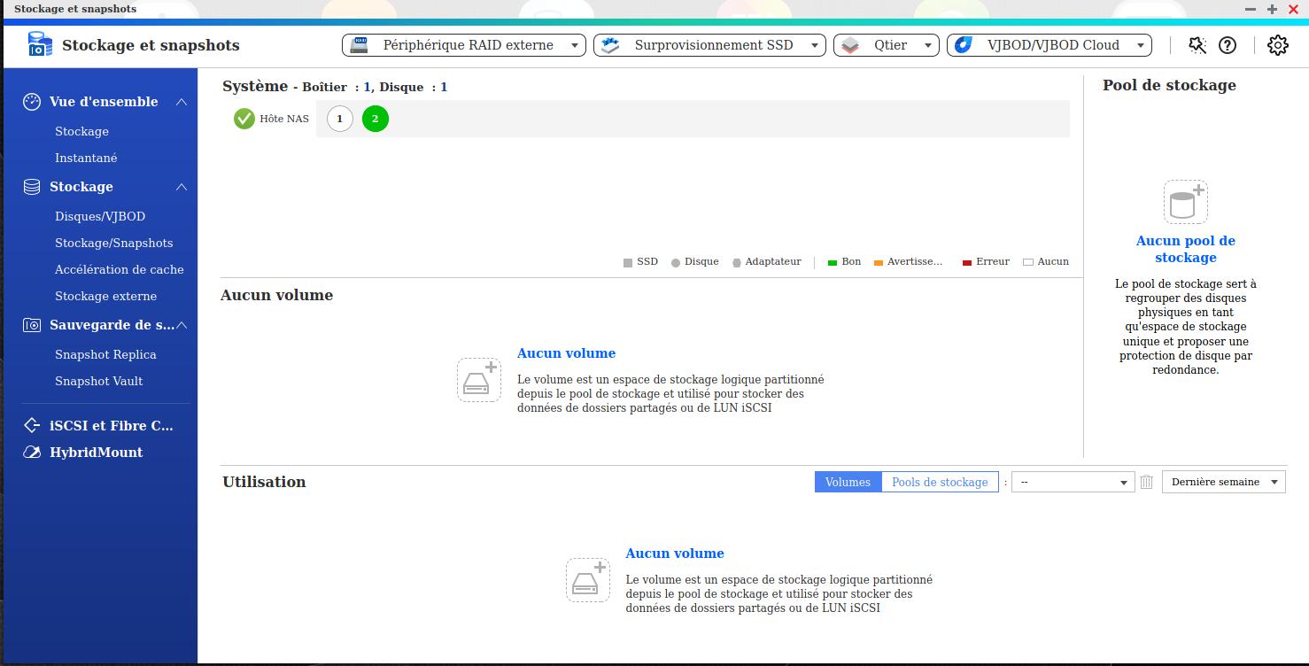Click the global settings gear icon
1309x666 pixels.
pos(1277,45)
